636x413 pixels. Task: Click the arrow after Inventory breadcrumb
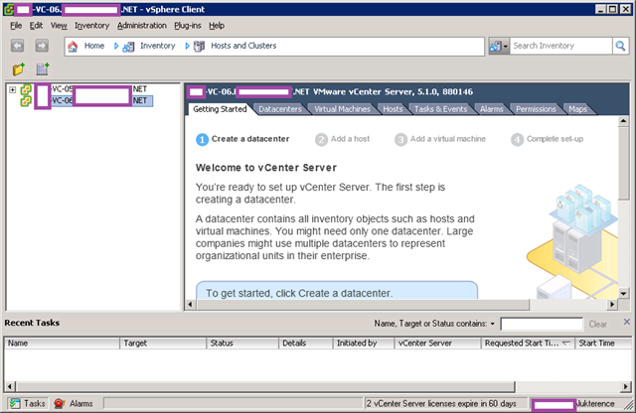point(187,47)
